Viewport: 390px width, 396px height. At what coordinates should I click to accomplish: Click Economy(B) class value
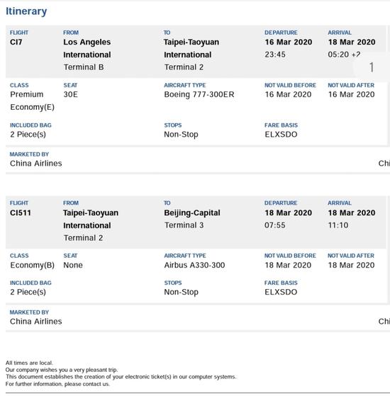32,265
